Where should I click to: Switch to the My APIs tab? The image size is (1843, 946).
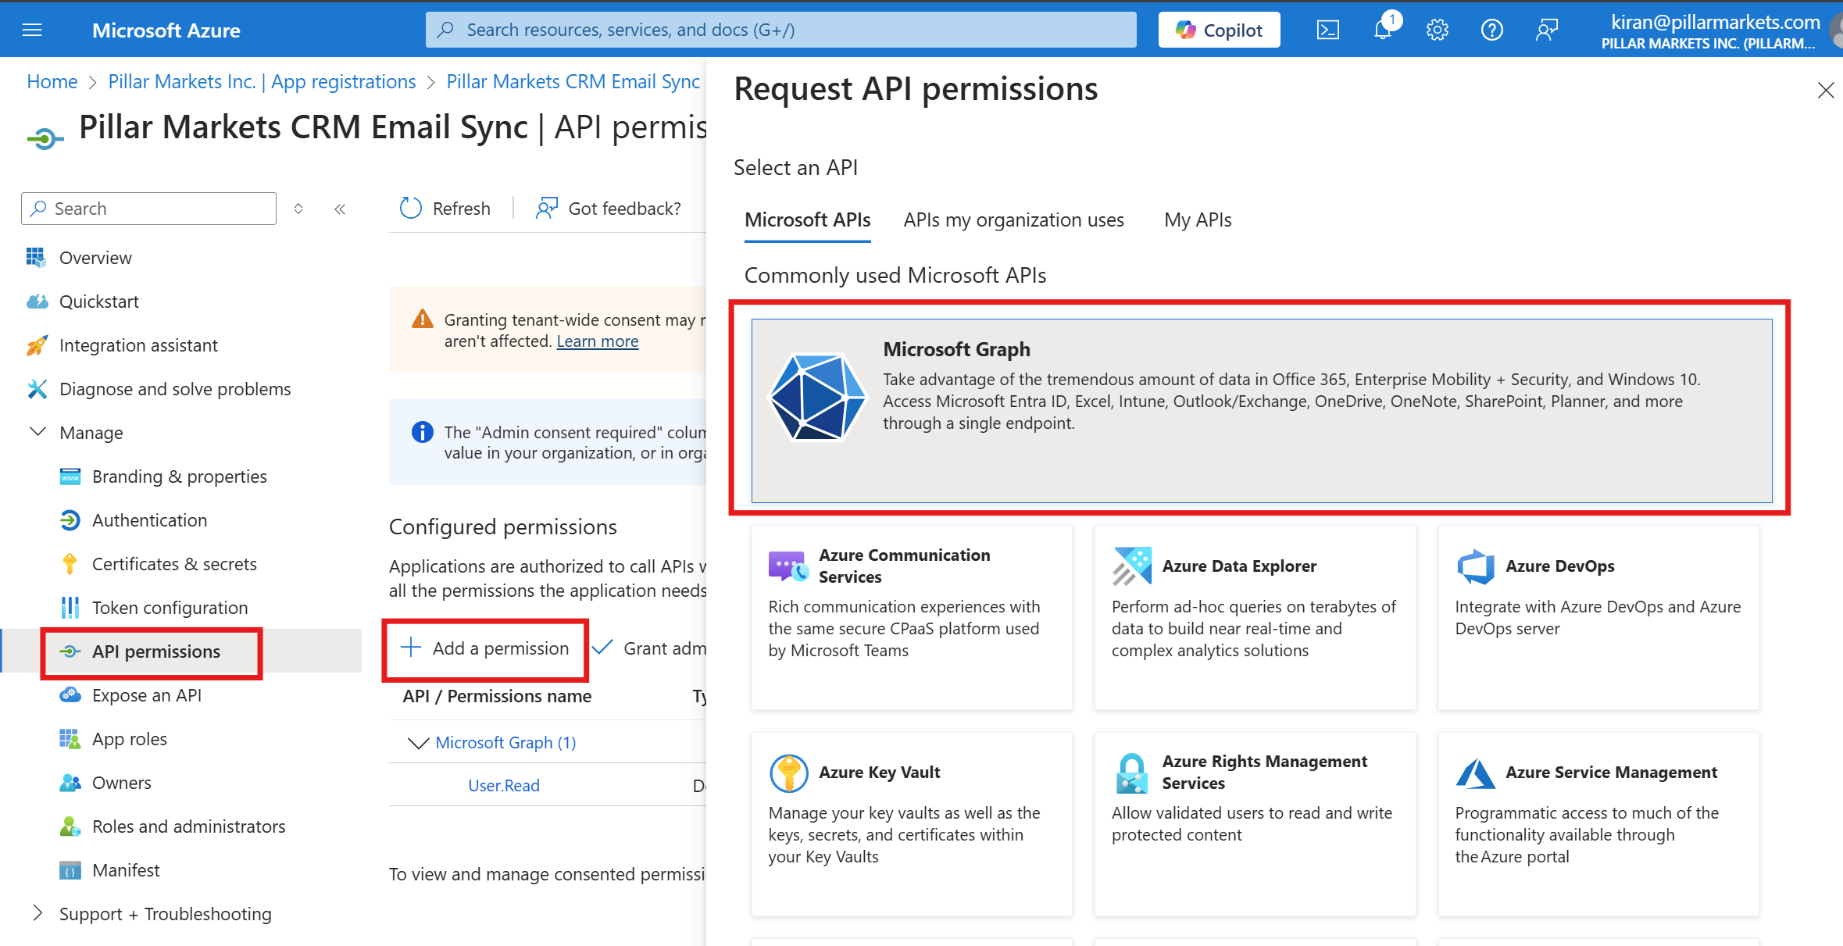click(1197, 220)
